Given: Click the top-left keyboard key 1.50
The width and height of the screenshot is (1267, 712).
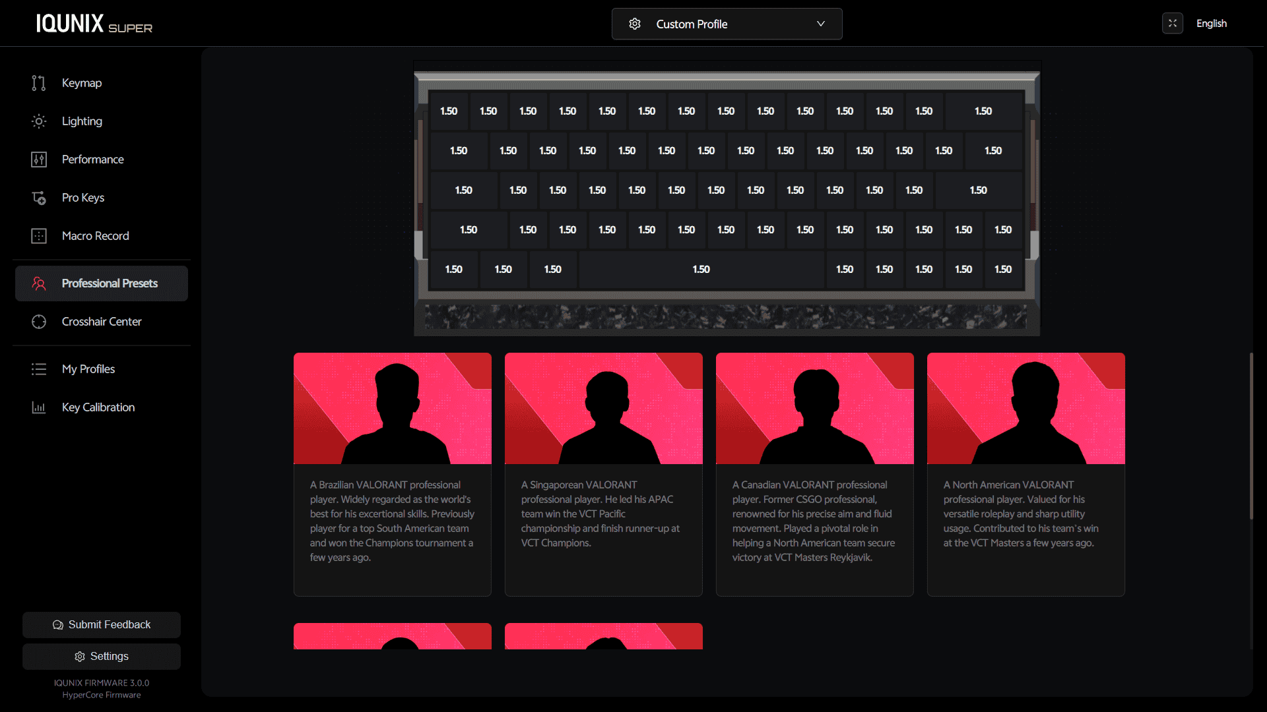Looking at the screenshot, I should click(x=449, y=111).
